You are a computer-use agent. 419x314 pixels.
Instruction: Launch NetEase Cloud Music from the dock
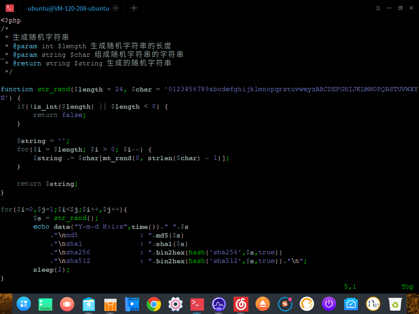(x=240, y=304)
